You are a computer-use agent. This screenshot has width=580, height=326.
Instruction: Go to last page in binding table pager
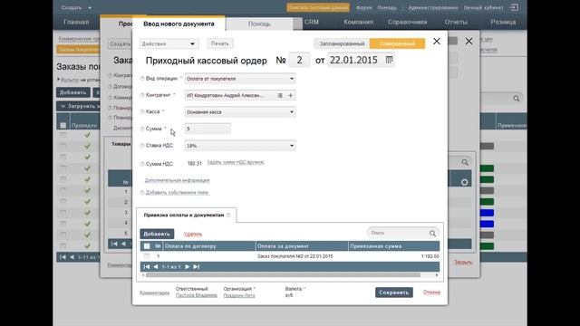click(197, 266)
